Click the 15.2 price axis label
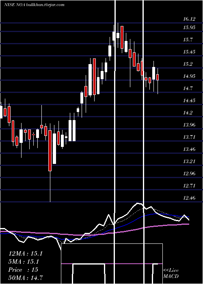The image size is (203, 284). coord(188,64)
